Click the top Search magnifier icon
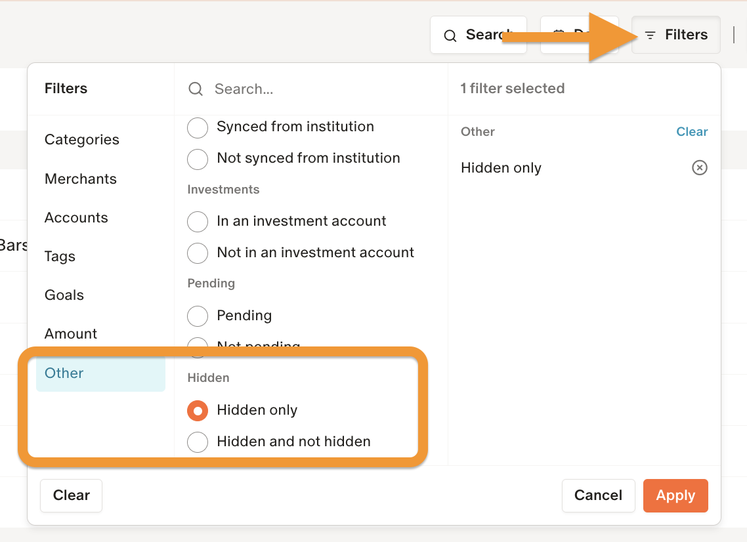 point(450,35)
